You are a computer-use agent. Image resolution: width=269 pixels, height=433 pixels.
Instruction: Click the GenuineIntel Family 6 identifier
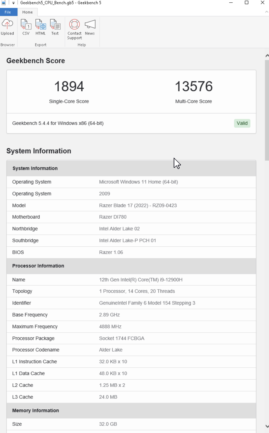[147, 303]
